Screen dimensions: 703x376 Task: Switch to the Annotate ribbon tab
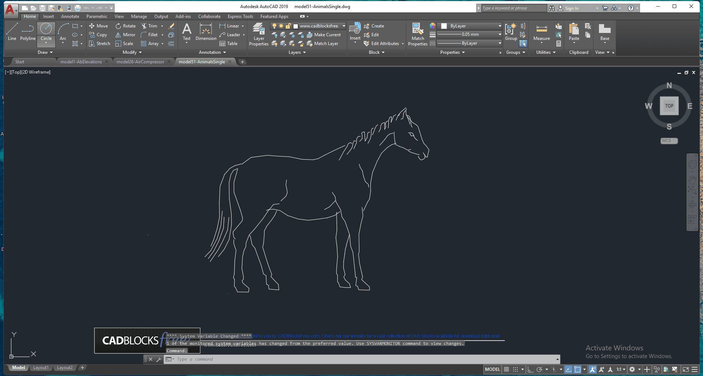(x=70, y=16)
